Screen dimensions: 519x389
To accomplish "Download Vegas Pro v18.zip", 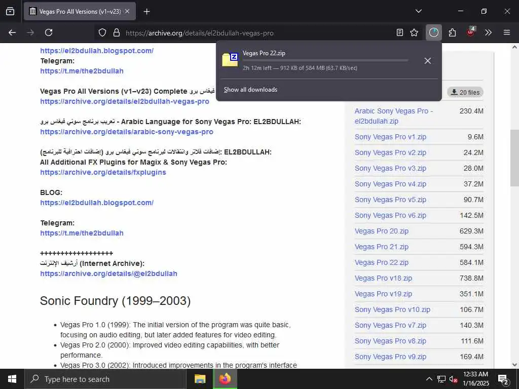I will pos(383,278).
